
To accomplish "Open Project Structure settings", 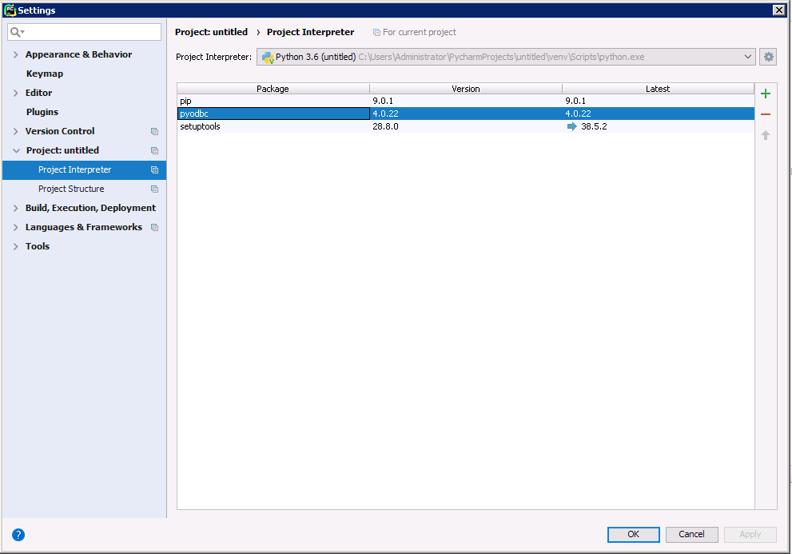I will click(72, 189).
